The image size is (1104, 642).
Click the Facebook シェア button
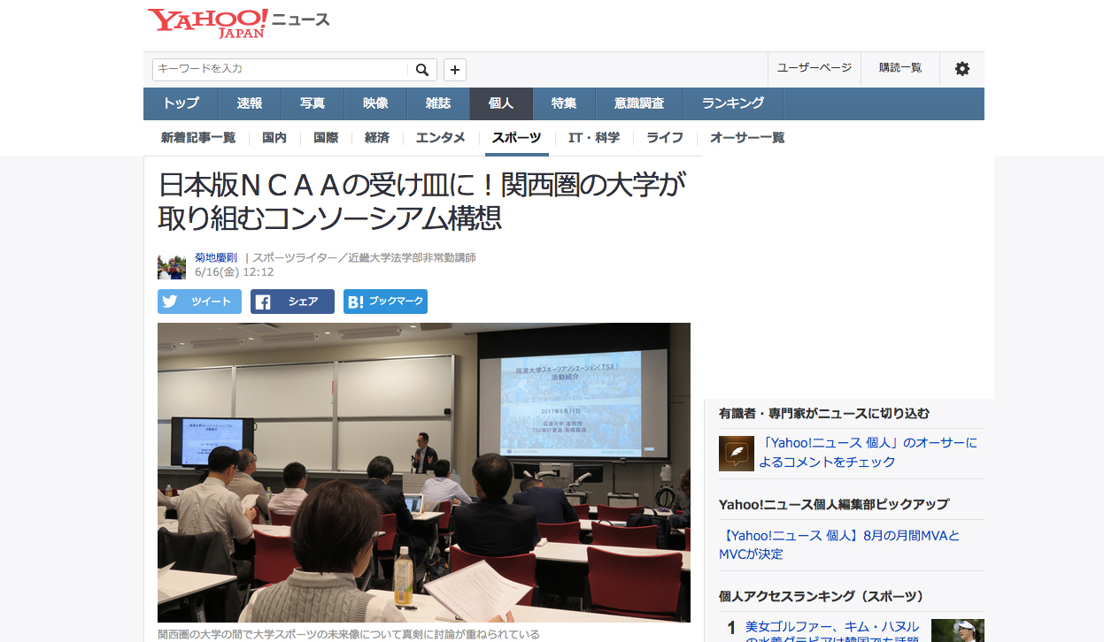pos(292,302)
